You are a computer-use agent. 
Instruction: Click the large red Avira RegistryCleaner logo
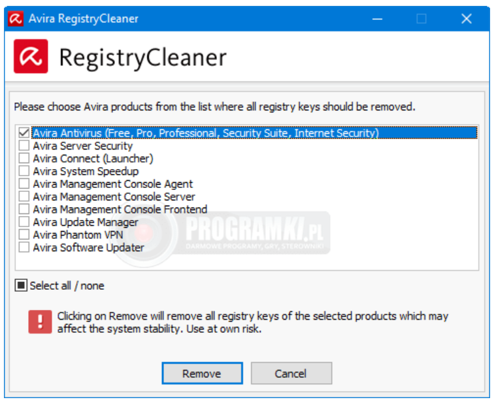(x=31, y=56)
